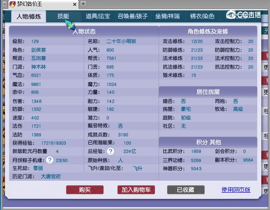Viewport: 270px width, 210px height.
Task: Select the 角色 value 剑侠客
Action: pos(39,50)
